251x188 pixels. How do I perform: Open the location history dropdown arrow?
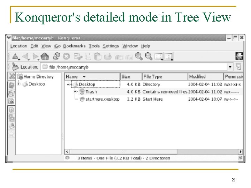click(x=230, y=67)
